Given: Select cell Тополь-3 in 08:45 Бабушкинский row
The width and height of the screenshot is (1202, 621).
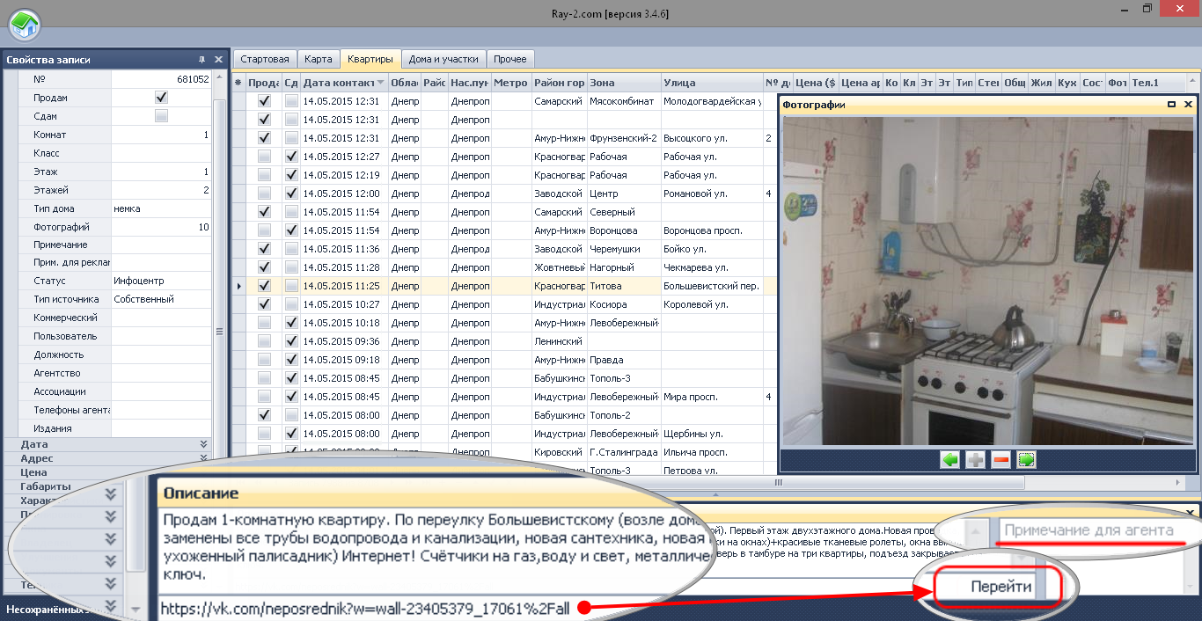Looking at the screenshot, I should click(624, 378).
